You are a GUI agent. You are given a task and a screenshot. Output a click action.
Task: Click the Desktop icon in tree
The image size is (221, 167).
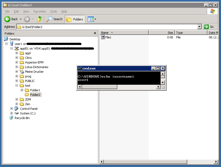pos(6,39)
